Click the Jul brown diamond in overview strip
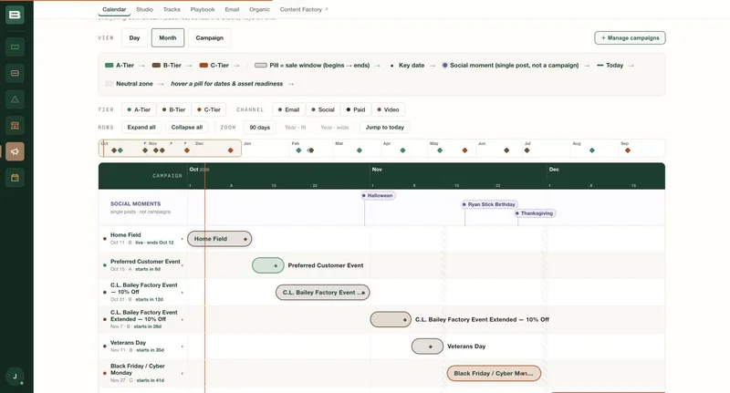The height and width of the screenshot is (393, 730). (x=527, y=150)
